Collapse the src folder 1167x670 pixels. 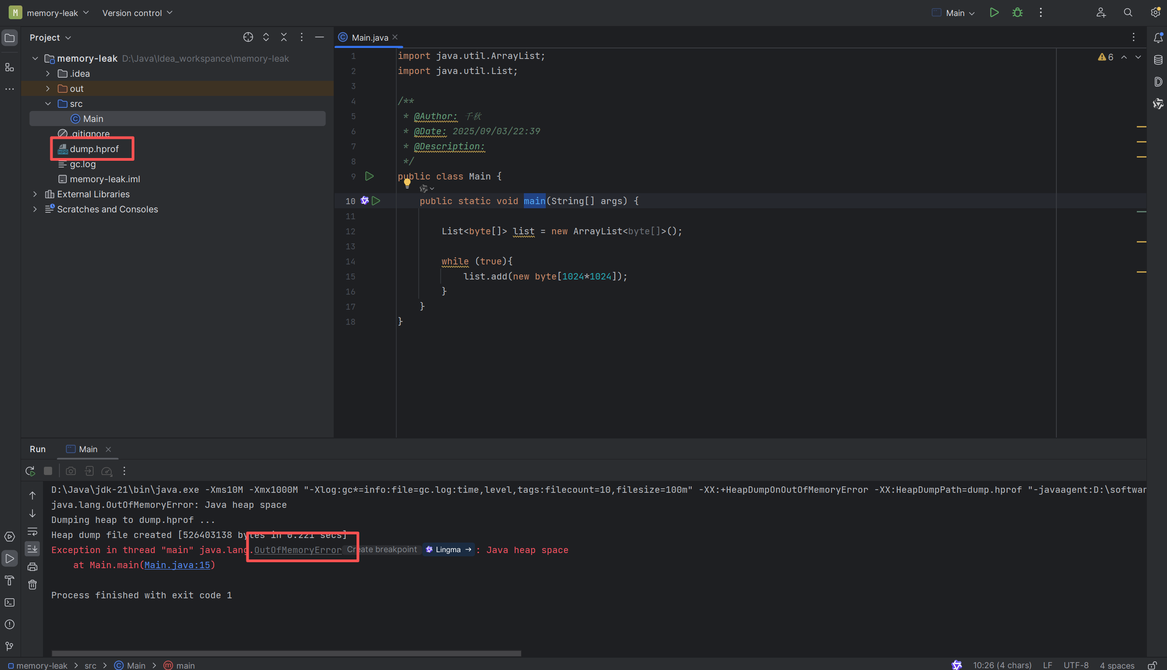pyautogui.click(x=48, y=104)
